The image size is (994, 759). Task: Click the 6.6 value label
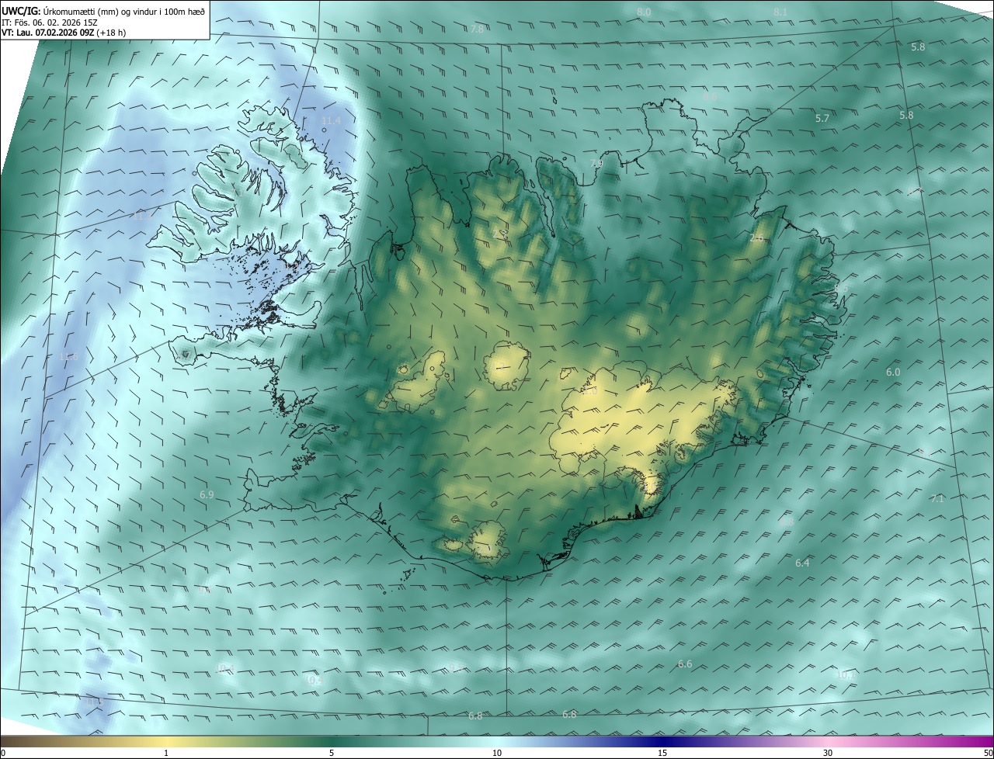pyautogui.click(x=685, y=664)
